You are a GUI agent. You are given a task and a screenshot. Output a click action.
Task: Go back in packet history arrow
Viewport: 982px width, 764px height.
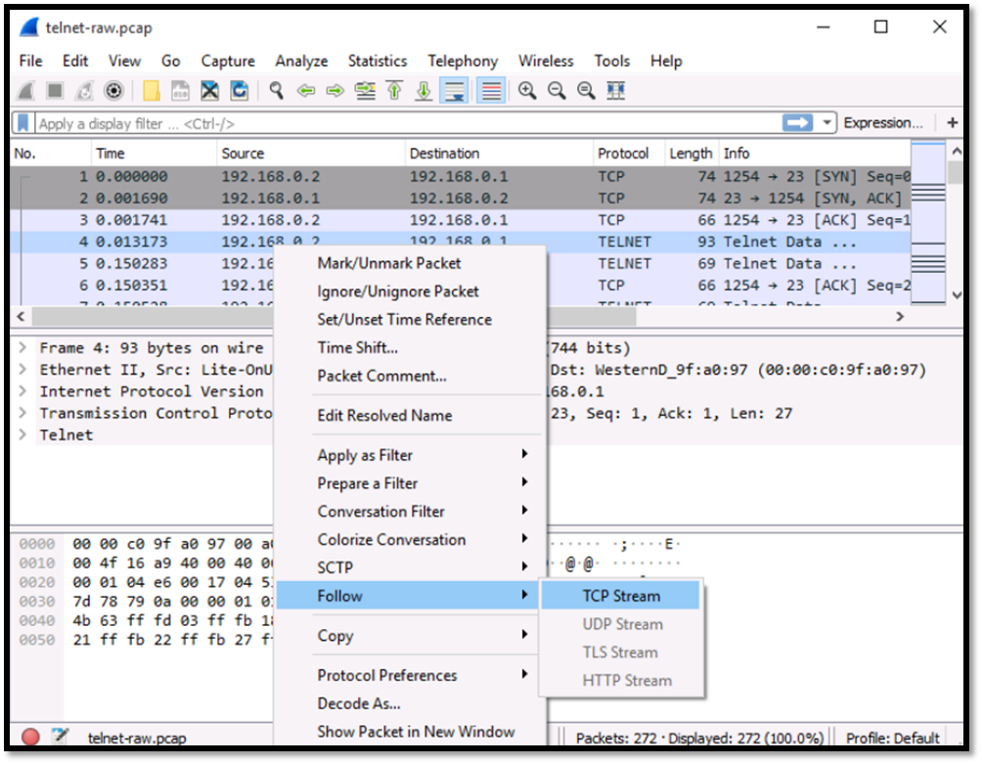(x=305, y=91)
